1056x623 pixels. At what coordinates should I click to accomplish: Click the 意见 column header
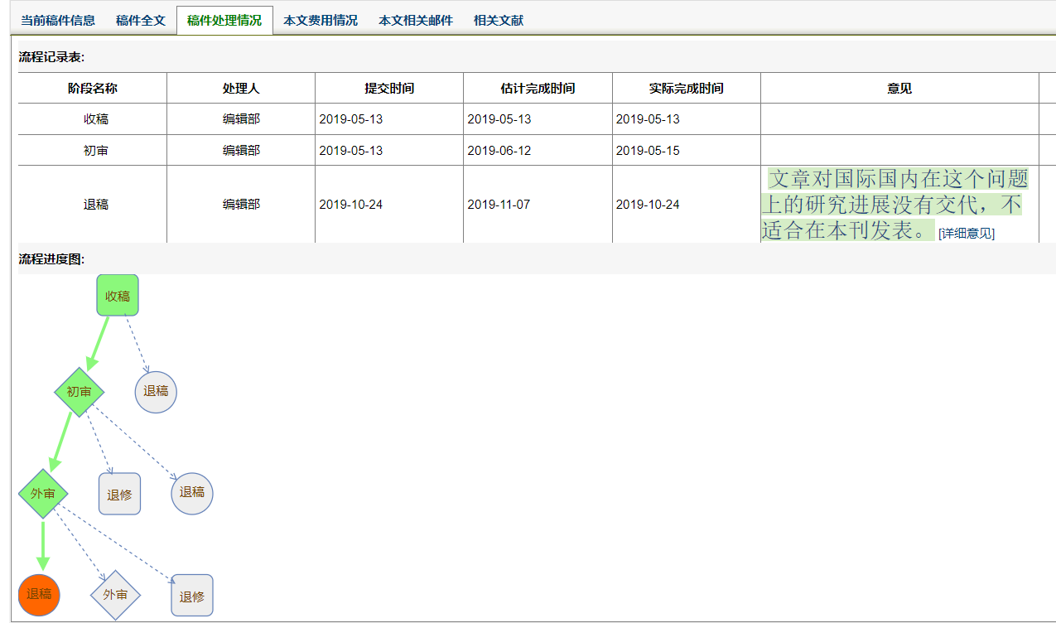coord(899,89)
